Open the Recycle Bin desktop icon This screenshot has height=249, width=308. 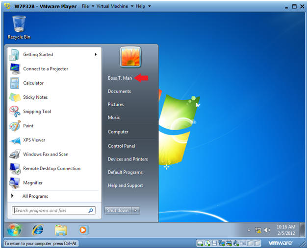19,28
